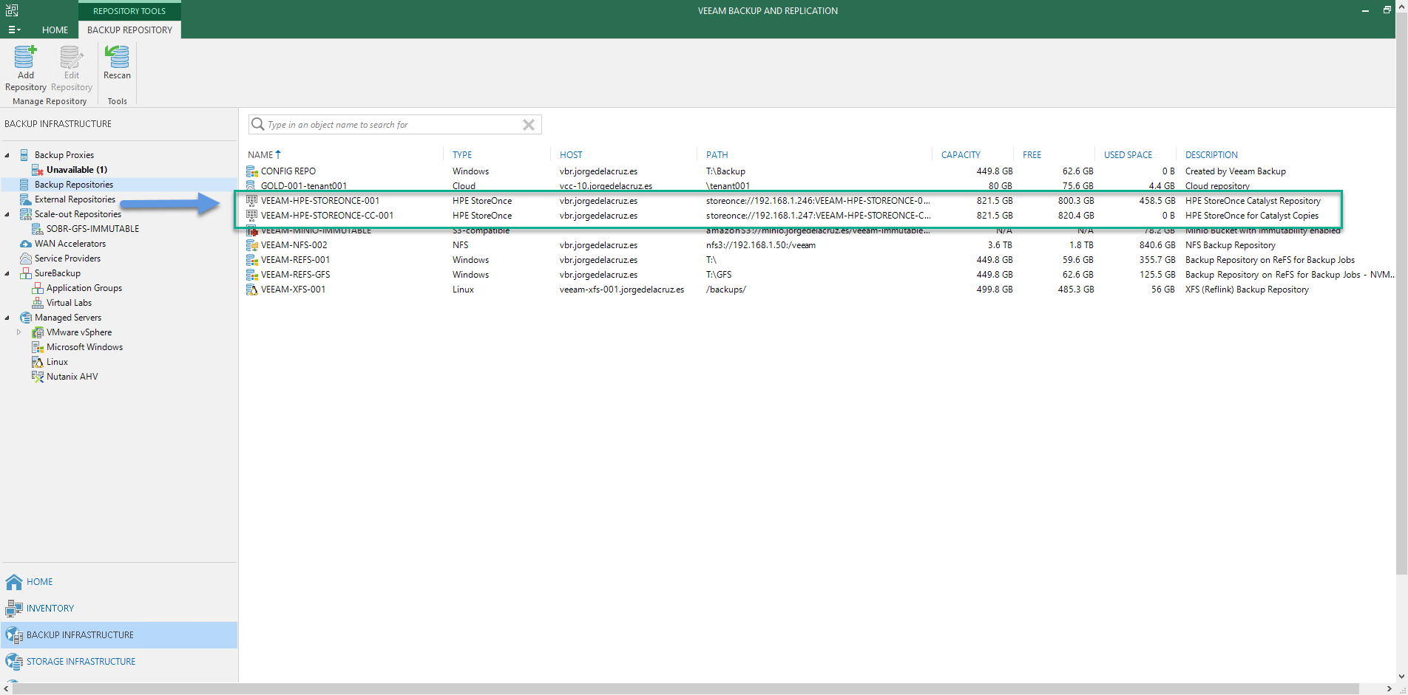Click the storeonce://192.168.1.247 path cell
The image size is (1408, 695).
pos(818,216)
